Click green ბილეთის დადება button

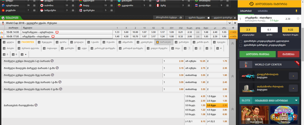(x=257, y=54)
